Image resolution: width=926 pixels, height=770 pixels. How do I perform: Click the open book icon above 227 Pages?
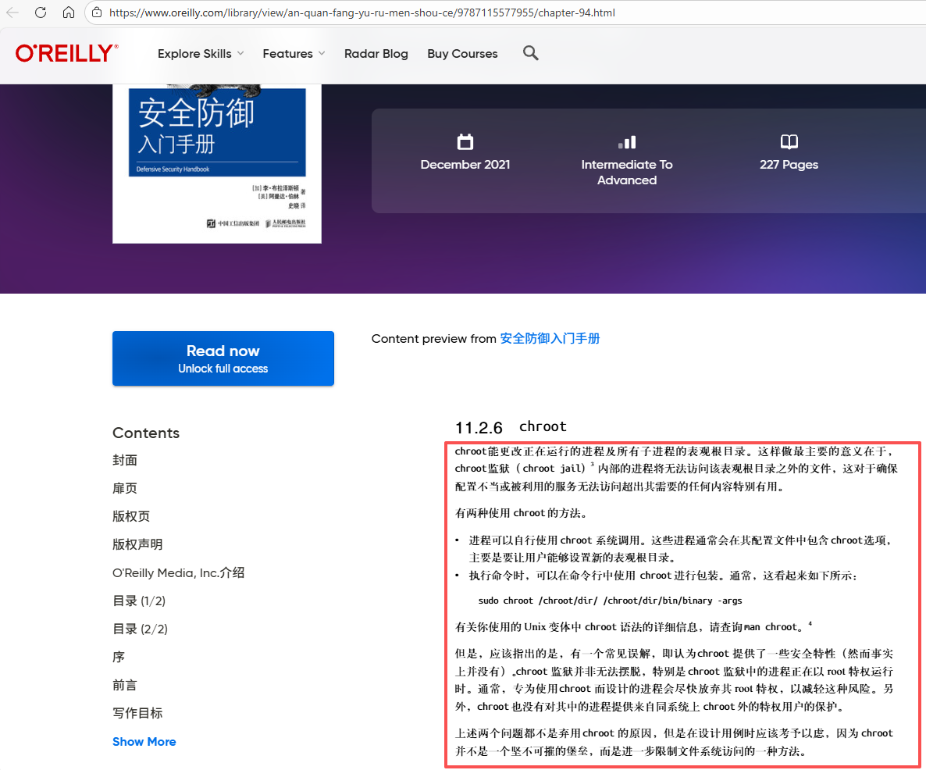coord(789,143)
